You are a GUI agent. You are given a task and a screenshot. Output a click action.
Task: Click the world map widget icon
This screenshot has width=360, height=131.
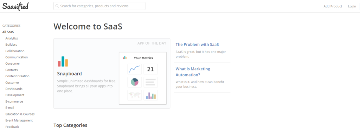tap(135, 95)
